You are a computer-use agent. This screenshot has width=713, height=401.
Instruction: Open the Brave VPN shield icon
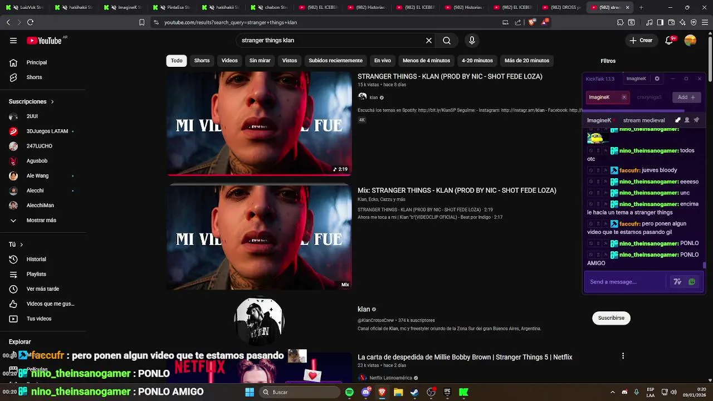click(694, 22)
